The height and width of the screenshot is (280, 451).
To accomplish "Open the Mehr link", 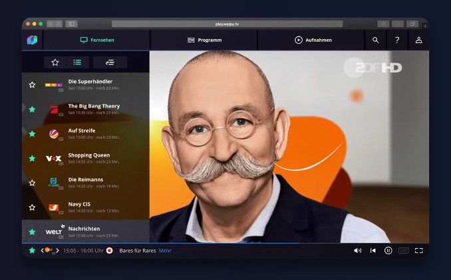I will [x=165, y=250].
